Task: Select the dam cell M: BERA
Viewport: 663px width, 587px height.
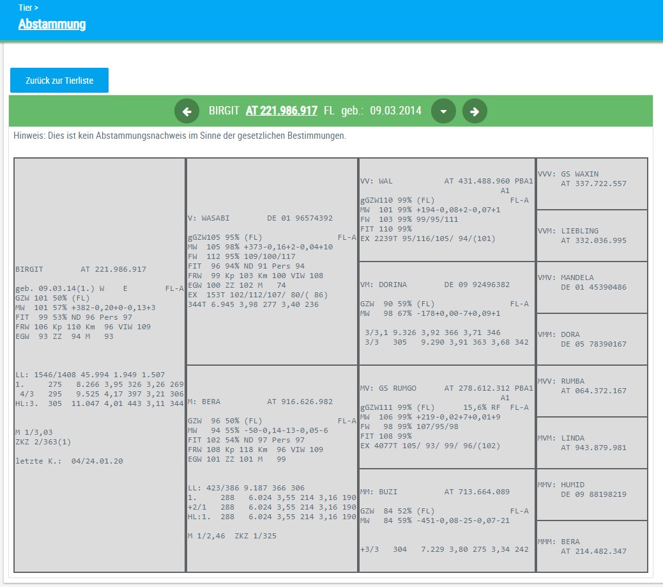Action: click(x=271, y=469)
